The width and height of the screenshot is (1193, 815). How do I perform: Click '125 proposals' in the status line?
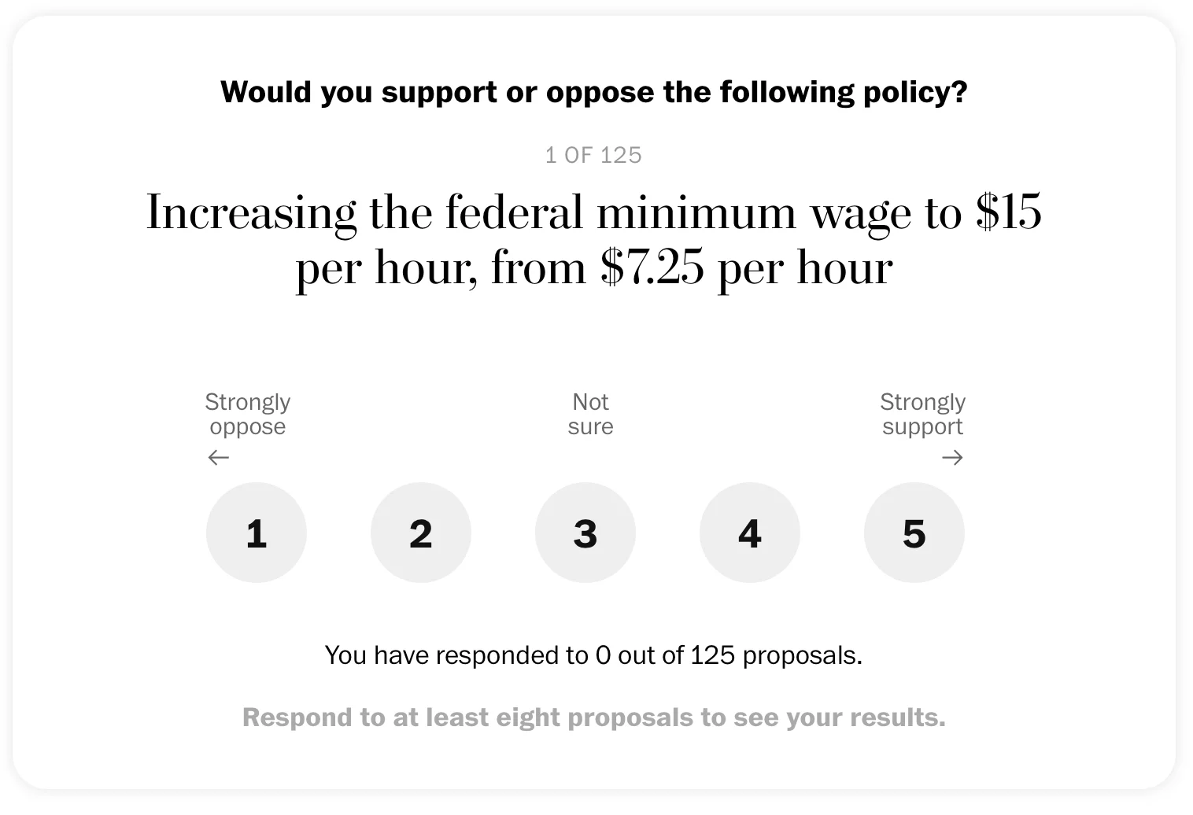point(775,655)
